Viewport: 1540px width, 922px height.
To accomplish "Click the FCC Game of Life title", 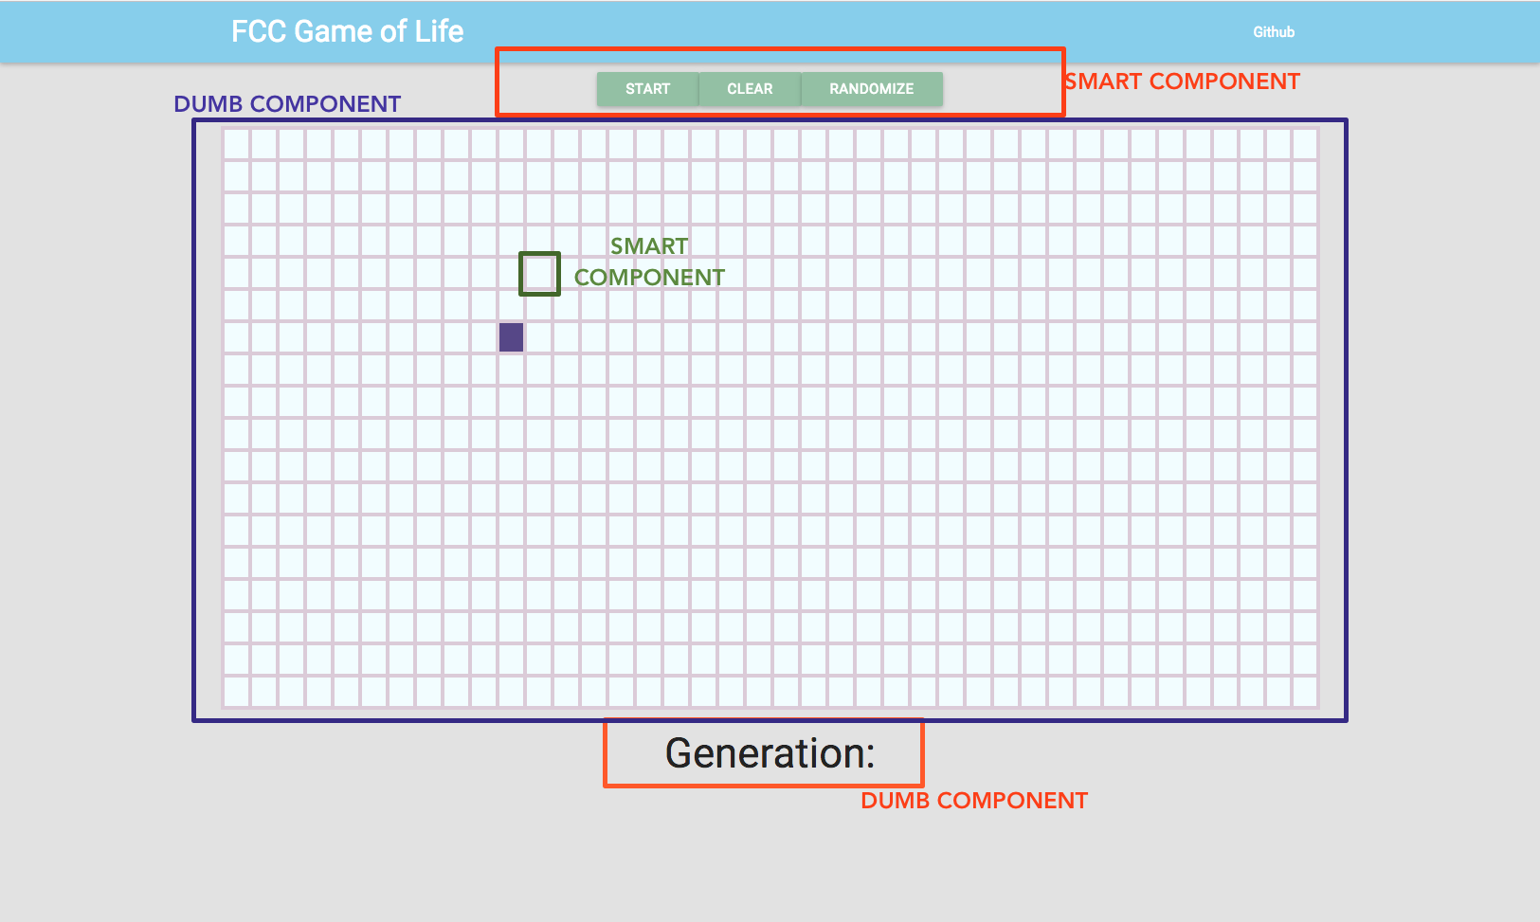I will click(x=347, y=31).
